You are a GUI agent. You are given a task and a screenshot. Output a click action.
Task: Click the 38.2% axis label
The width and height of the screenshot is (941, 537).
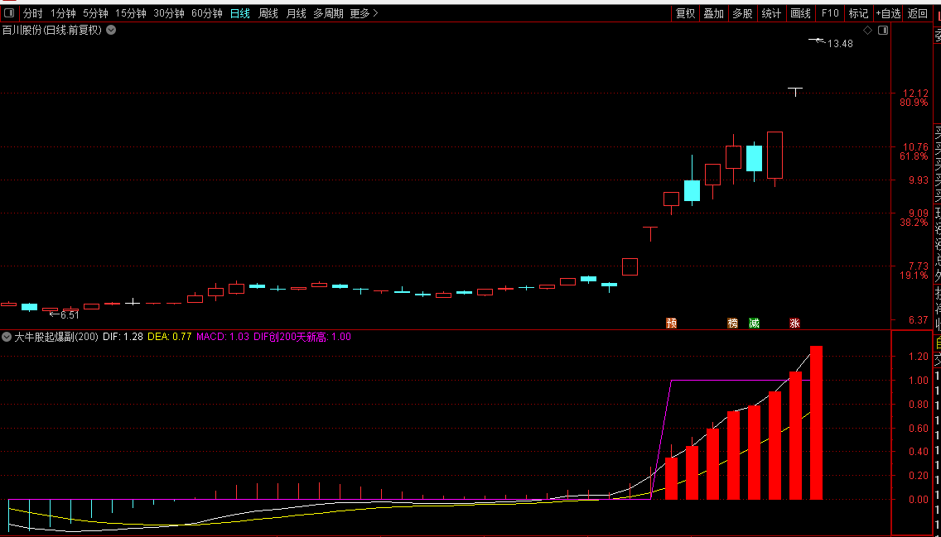coord(914,223)
